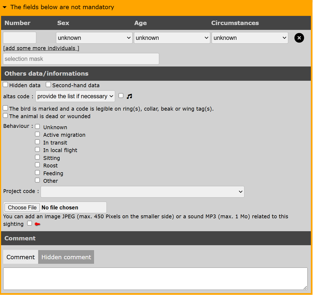Check the Second-hand data box
313x295 pixels.
[48, 85]
